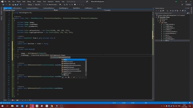Viewport: 193px width, 108px height.
Task: Toggle Solution Explorer Preview Selected Items
Action: point(185,11)
